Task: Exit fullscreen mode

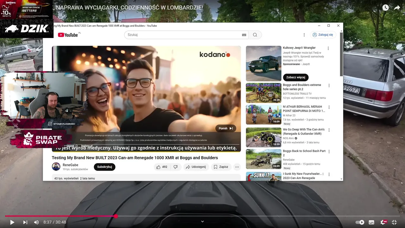Action: (x=394, y=222)
